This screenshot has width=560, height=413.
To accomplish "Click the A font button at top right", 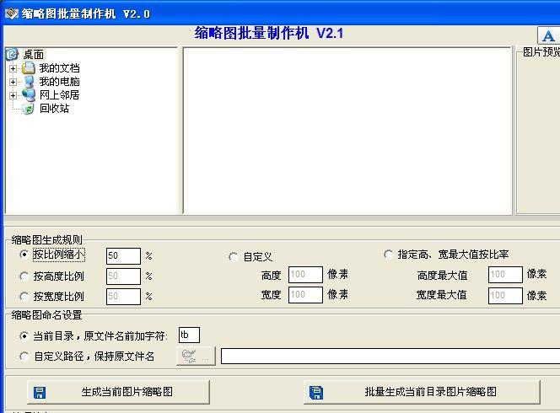I will coord(548,35).
